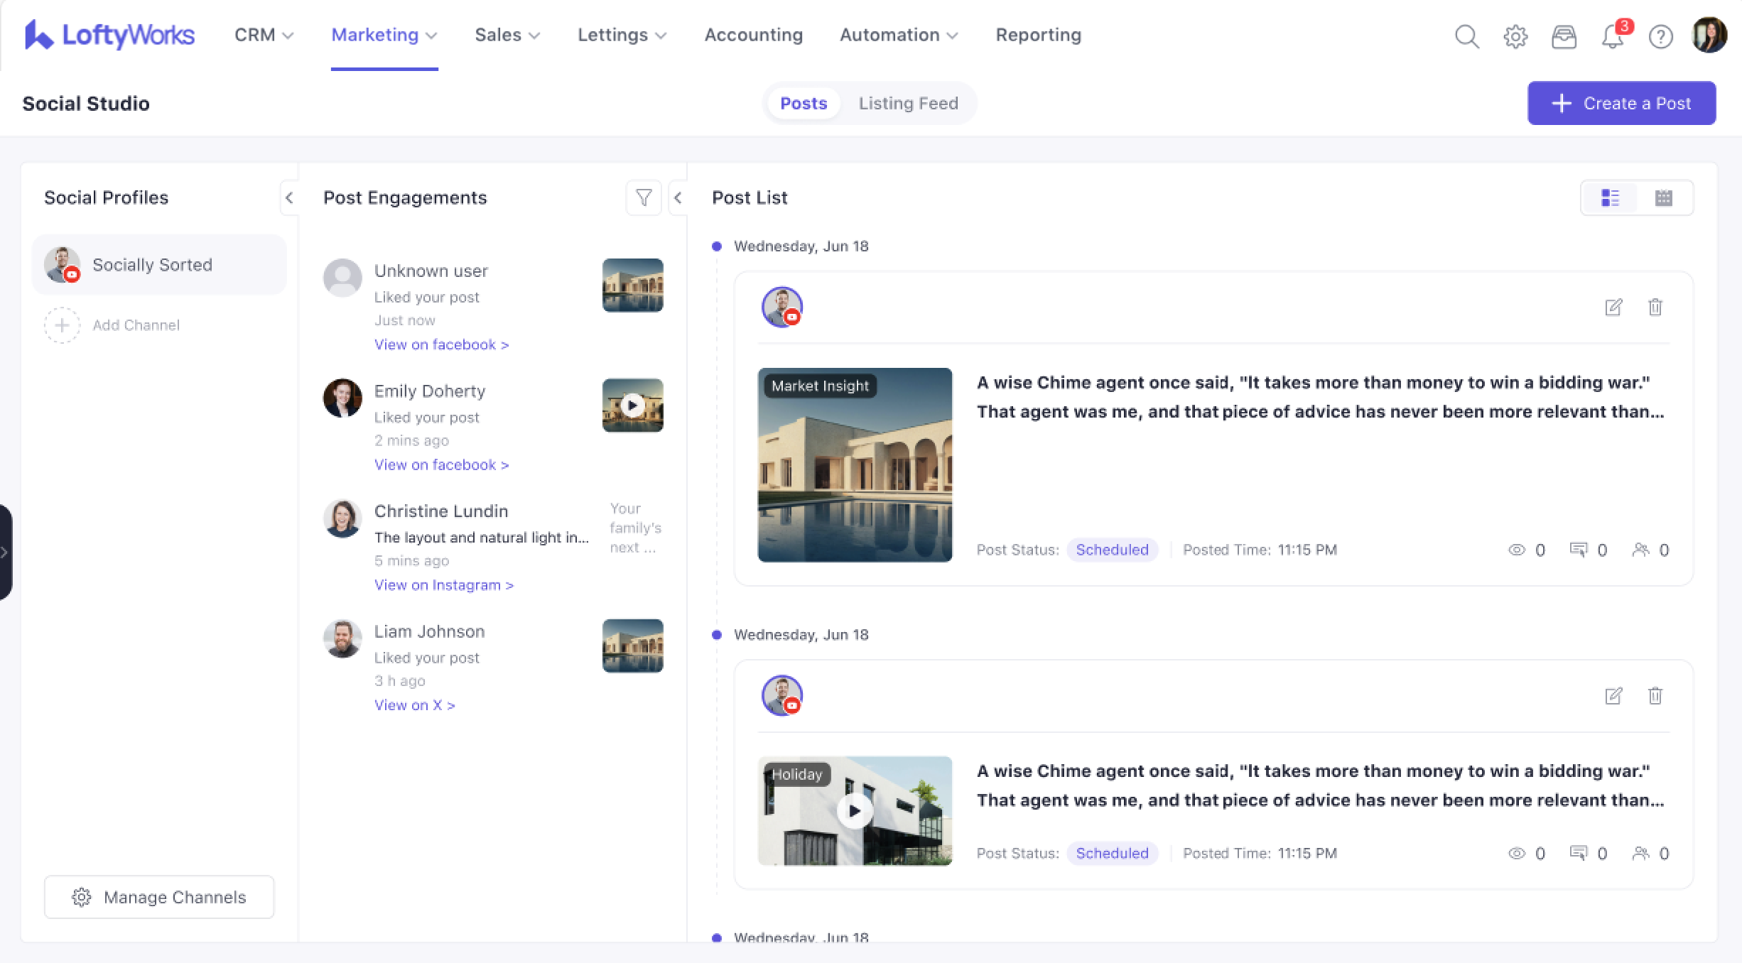Open the notifications bell
This screenshot has height=963, width=1742.
(1612, 36)
